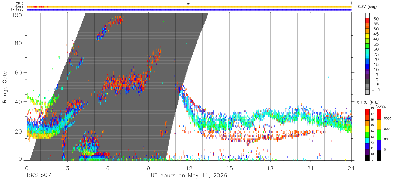Viewport: 395px width, 182px height.
Task: Click the TX Freq row label
Action: (x=17, y=10)
